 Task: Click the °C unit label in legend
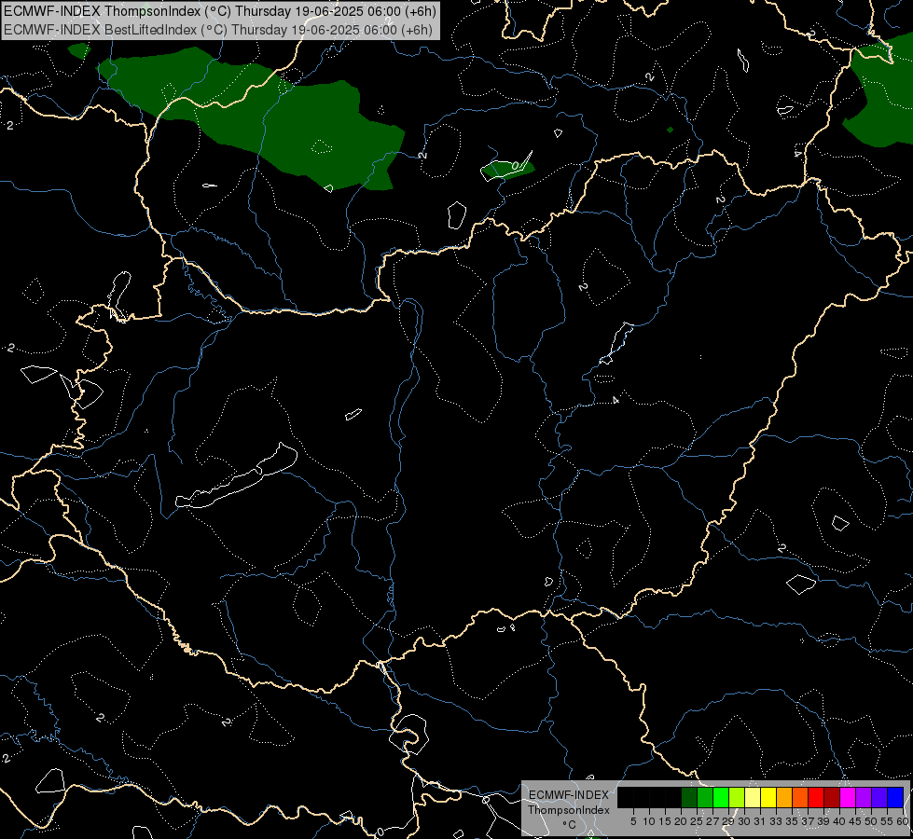pos(570,825)
